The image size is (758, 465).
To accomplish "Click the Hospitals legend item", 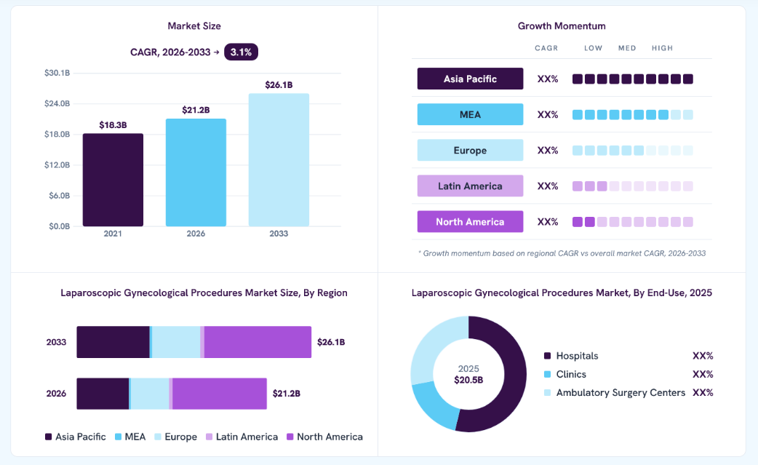I will (571, 356).
